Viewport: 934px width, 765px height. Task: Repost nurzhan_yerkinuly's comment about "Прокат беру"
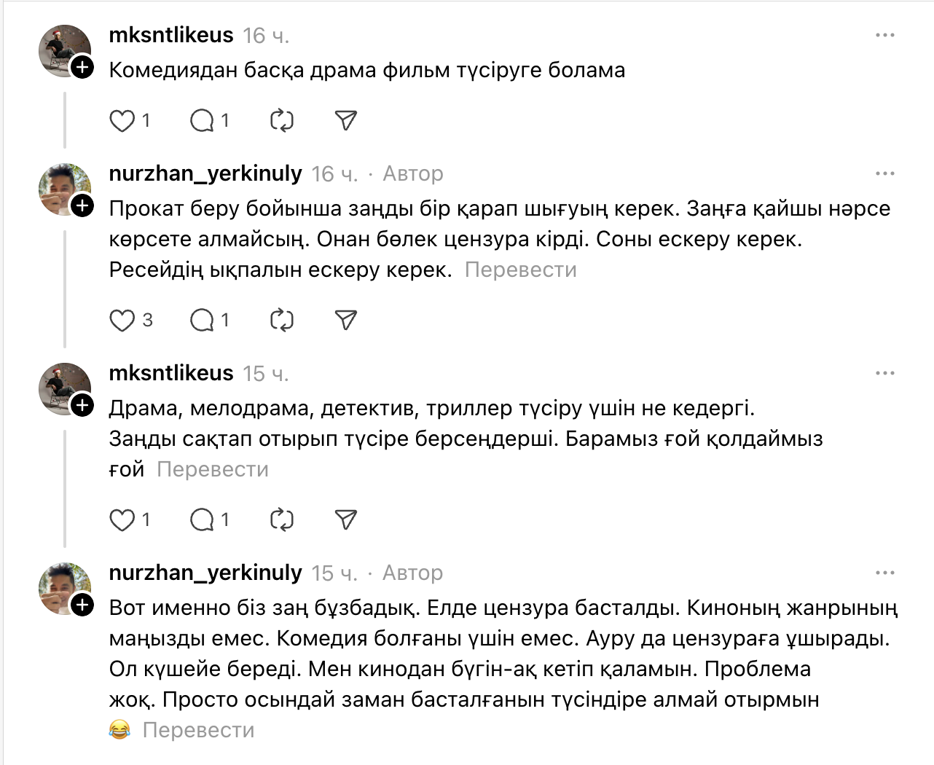pyautogui.click(x=281, y=320)
